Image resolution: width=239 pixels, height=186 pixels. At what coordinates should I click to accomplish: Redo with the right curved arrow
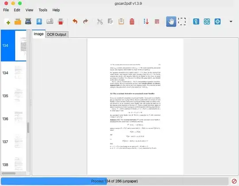[x=85, y=22]
